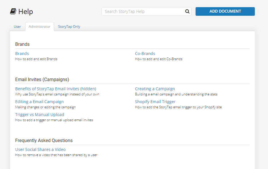Click the Help page title
Screen dimensions: 268x169
[x=25, y=12]
